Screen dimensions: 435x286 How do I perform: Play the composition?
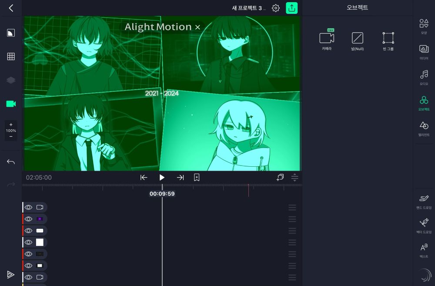pyautogui.click(x=162, y=178)
